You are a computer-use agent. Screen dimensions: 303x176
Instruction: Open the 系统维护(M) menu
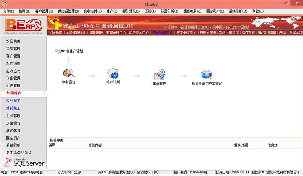[x=238, y=11]
